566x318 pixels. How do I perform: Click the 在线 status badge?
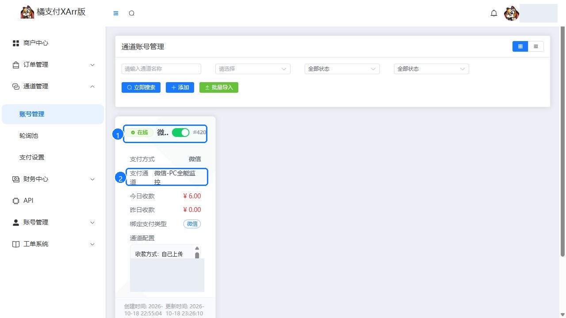(x=139, y=132)
